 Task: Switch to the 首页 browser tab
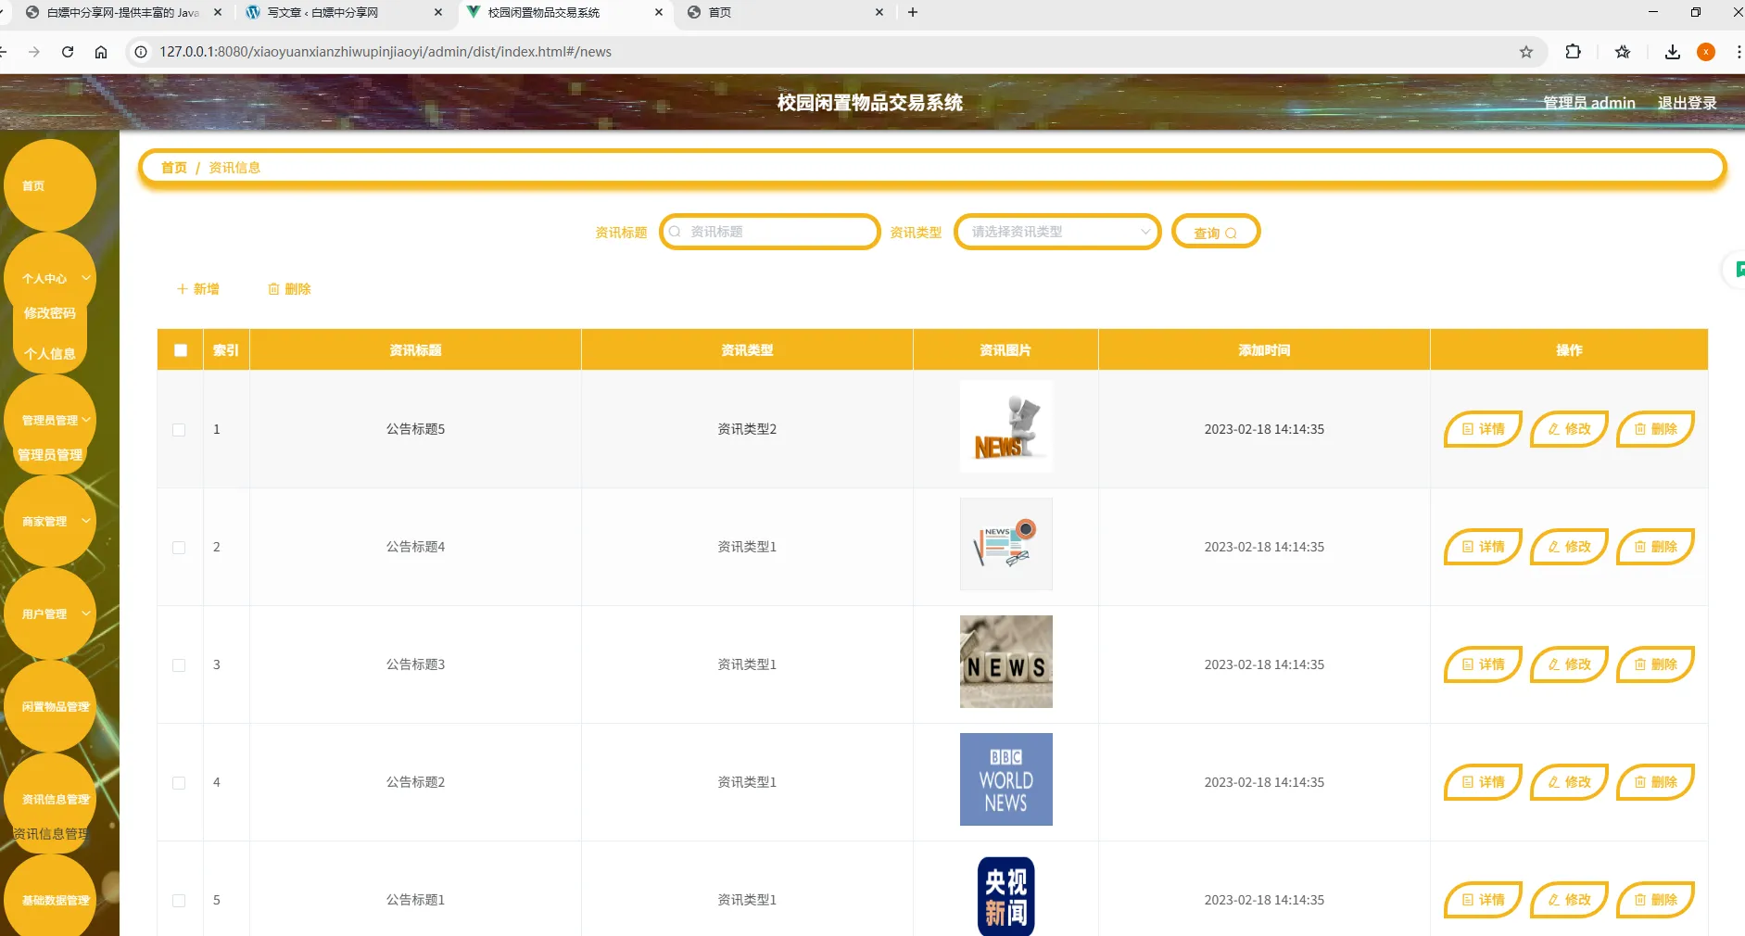pos(732,12)
